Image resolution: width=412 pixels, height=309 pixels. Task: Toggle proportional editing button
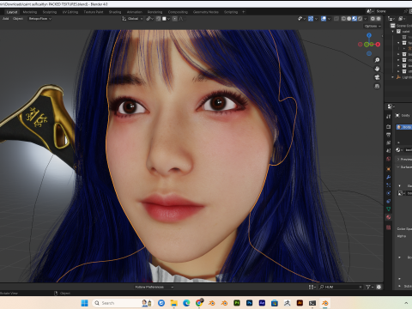click(175, 19)
